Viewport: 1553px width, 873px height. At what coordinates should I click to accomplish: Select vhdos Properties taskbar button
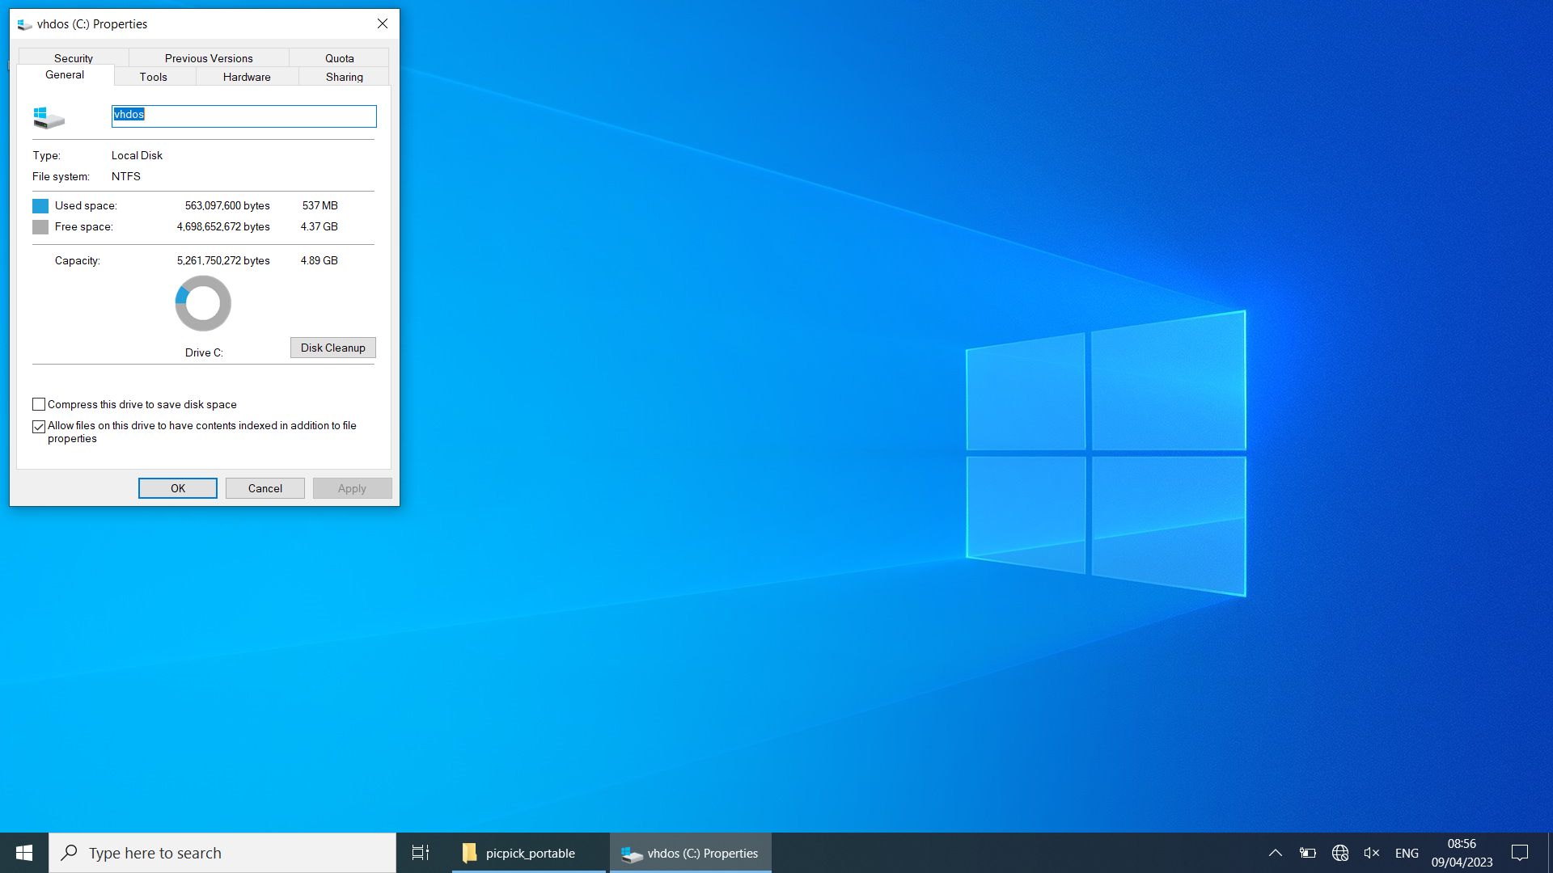(x=691, y=853)
